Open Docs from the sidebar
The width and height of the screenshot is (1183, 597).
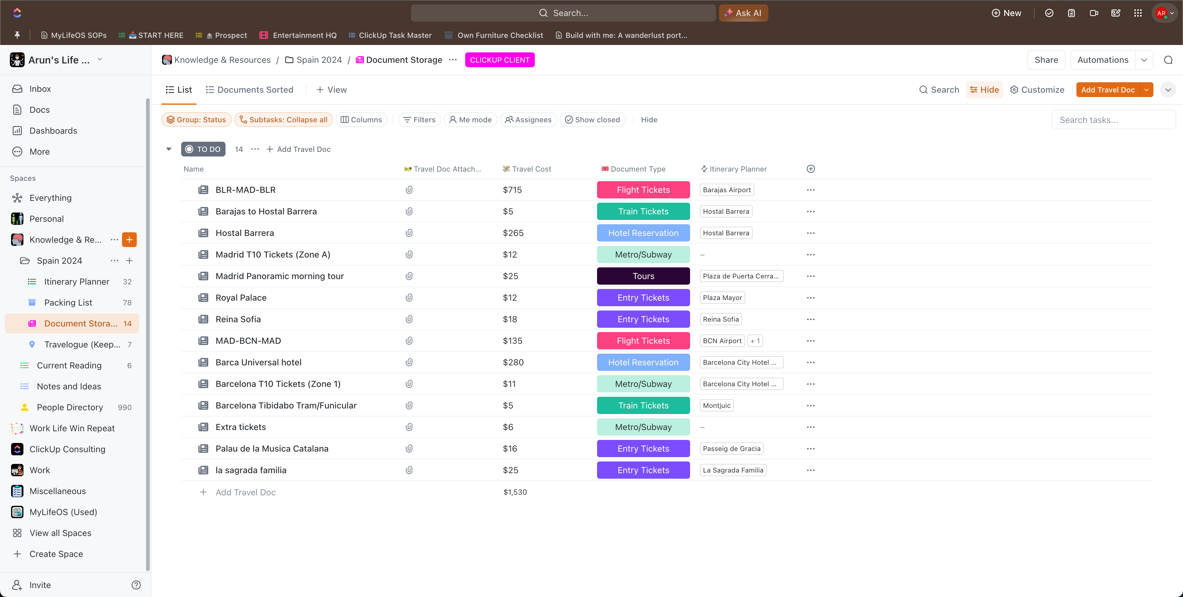[x=39, y=110]
